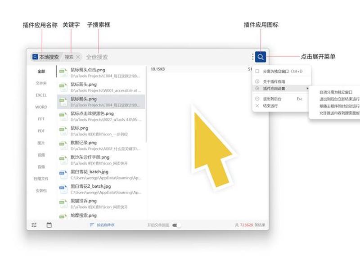Click gear icon beside 插件应用设置

click(x=257, y=88)
